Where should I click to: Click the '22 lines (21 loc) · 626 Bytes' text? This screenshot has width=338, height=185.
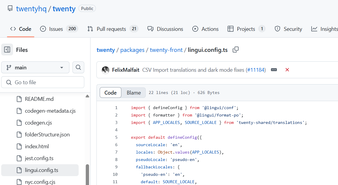(184, 92)
